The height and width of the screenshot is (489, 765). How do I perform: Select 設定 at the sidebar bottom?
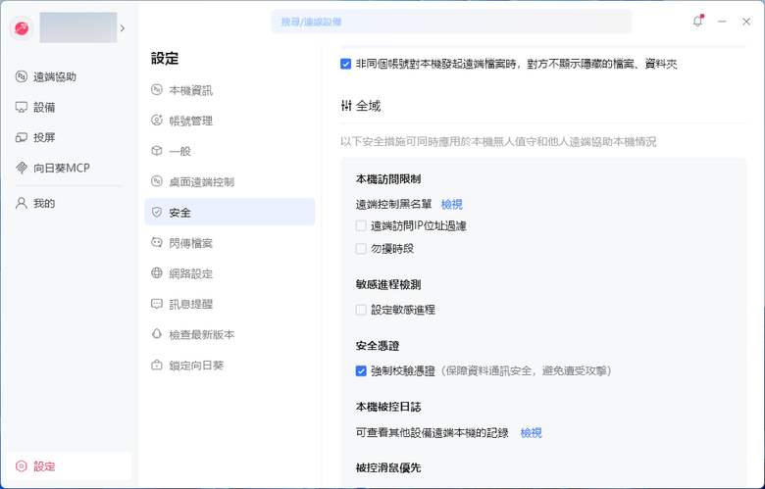click(69, 466)
